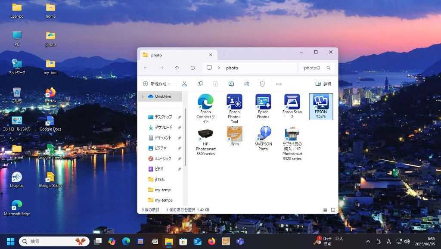The width and height of the screenshot is (441, 249).
Task: Show hidden system tray icons
Action: [x=368, y=241]
